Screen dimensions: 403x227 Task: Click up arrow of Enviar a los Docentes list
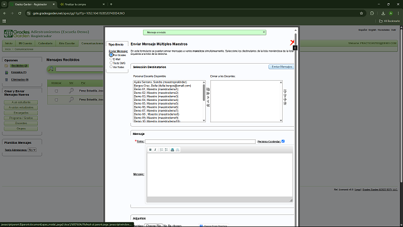coord(281,83)
